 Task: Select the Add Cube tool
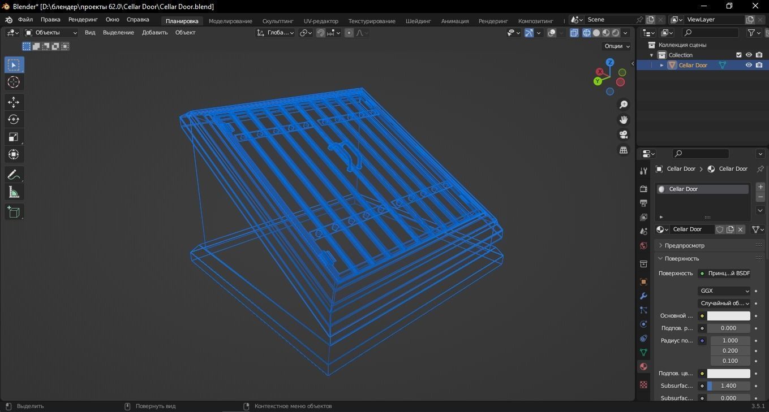[14, 212]
